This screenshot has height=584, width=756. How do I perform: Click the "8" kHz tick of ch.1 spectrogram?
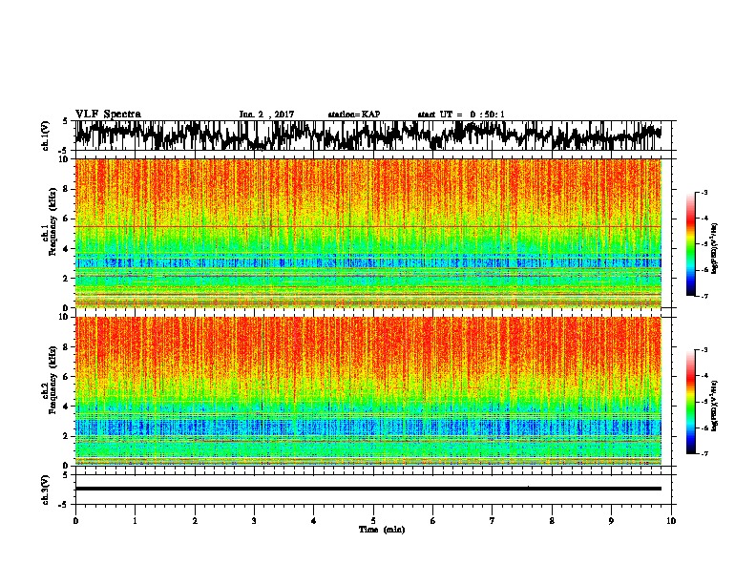[67, 189]
